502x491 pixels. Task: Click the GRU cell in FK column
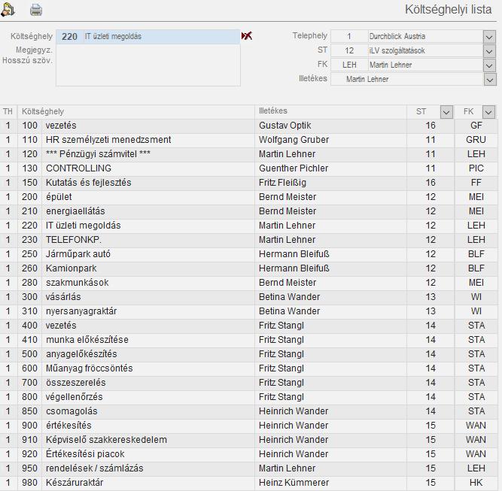click(476, 140)
